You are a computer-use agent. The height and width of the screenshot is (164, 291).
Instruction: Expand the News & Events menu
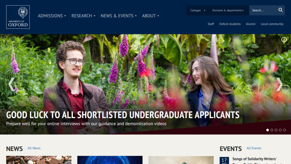pyautogui.click(x=118, y=16)
